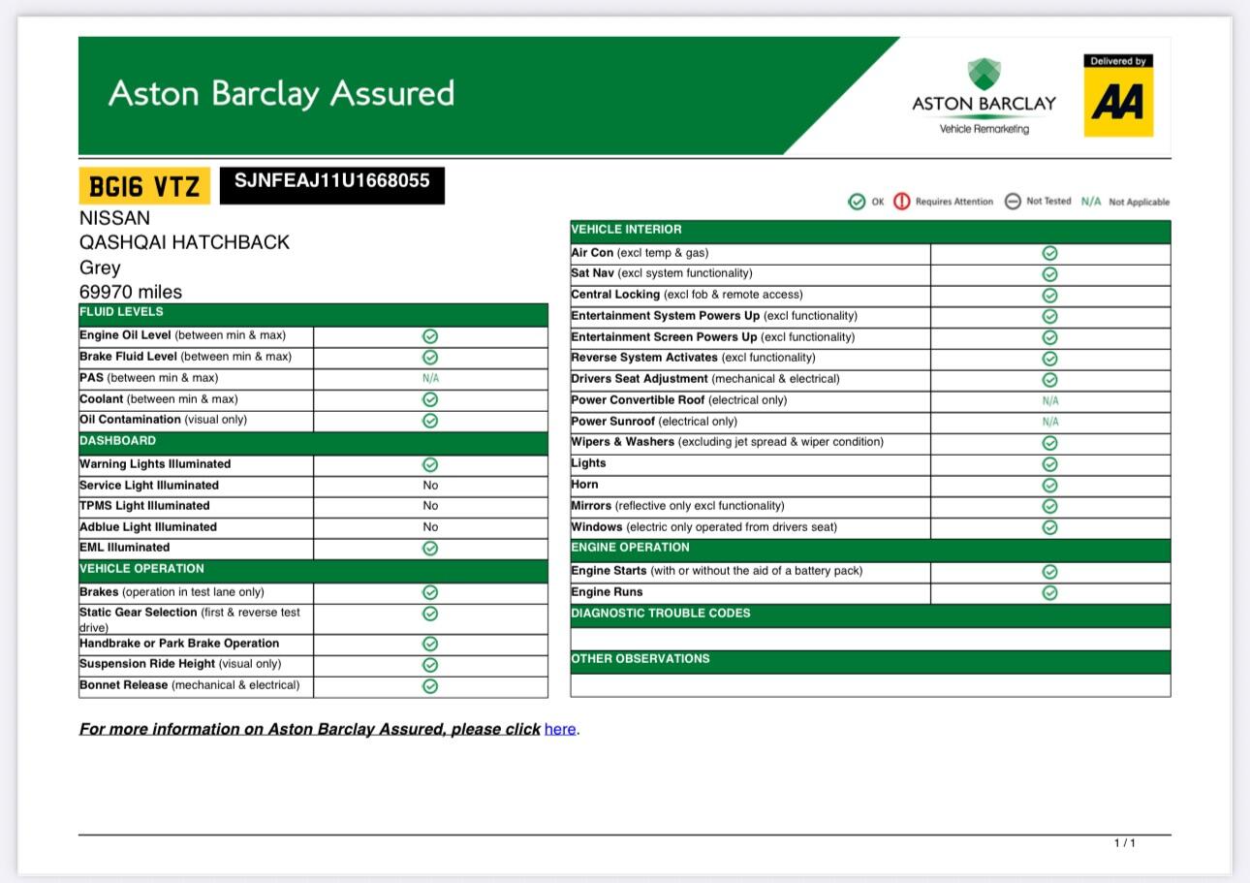The height and width of the screenshot is (883, 1250).
Task: Click the Service Light Illuminated 'No' value
Action: 430,486
